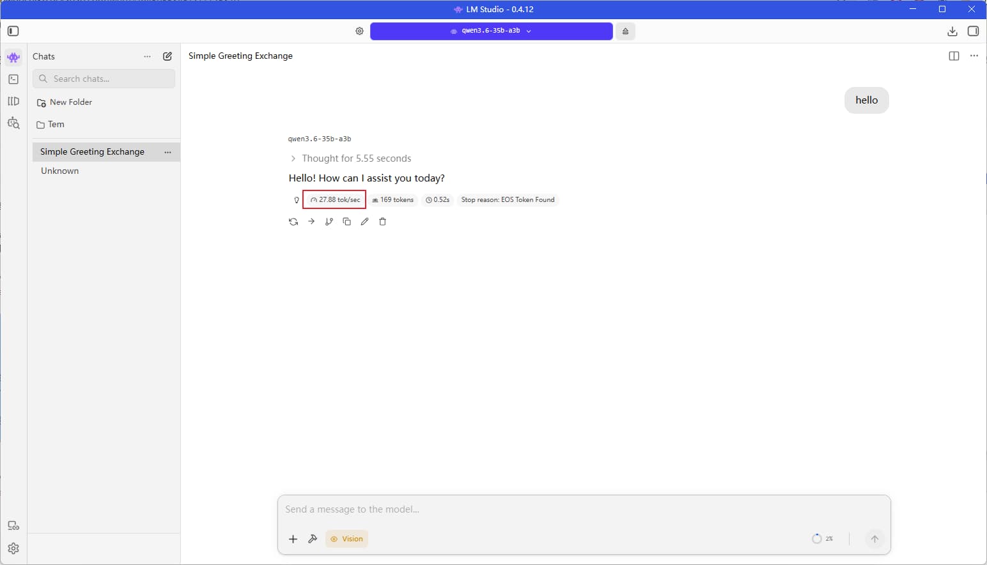Open the Developer terminal sidebar icon
Screen dimensions: 987x565
pyautogui.click(x=13, y=79)
